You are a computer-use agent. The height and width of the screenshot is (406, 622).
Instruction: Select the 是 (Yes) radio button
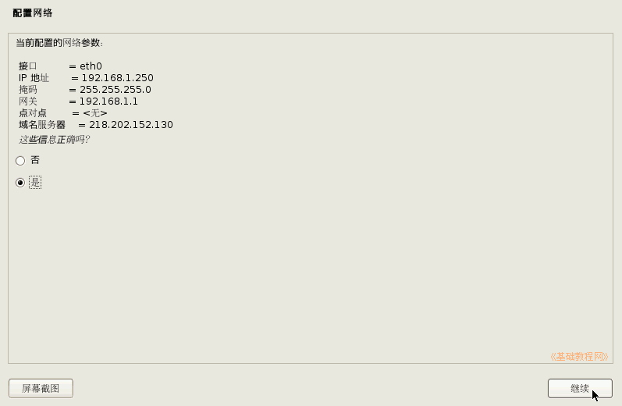[20, 183]
